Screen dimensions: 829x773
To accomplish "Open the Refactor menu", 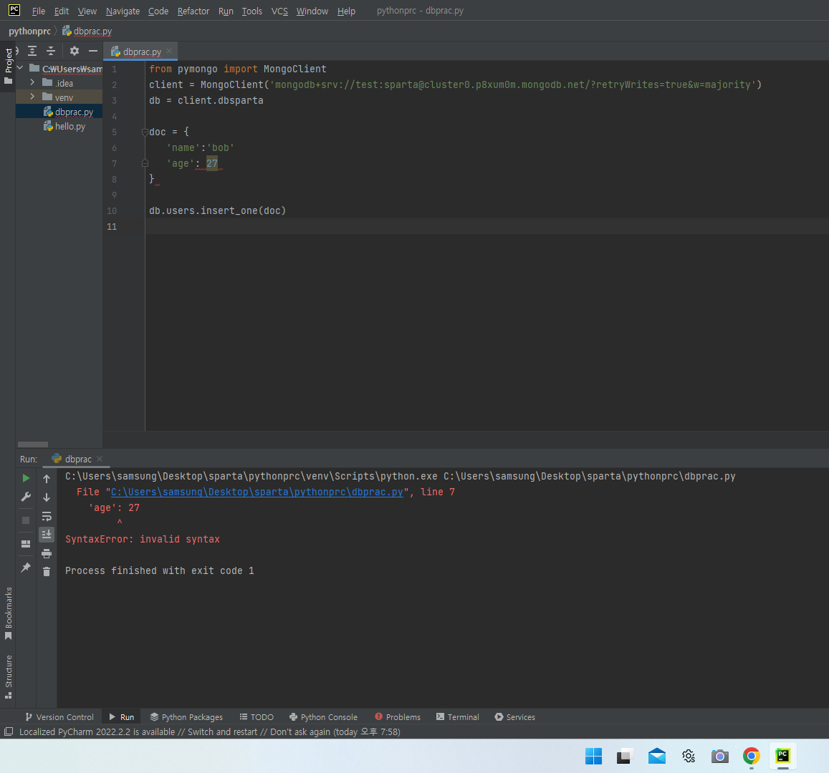I will (193, 11).
